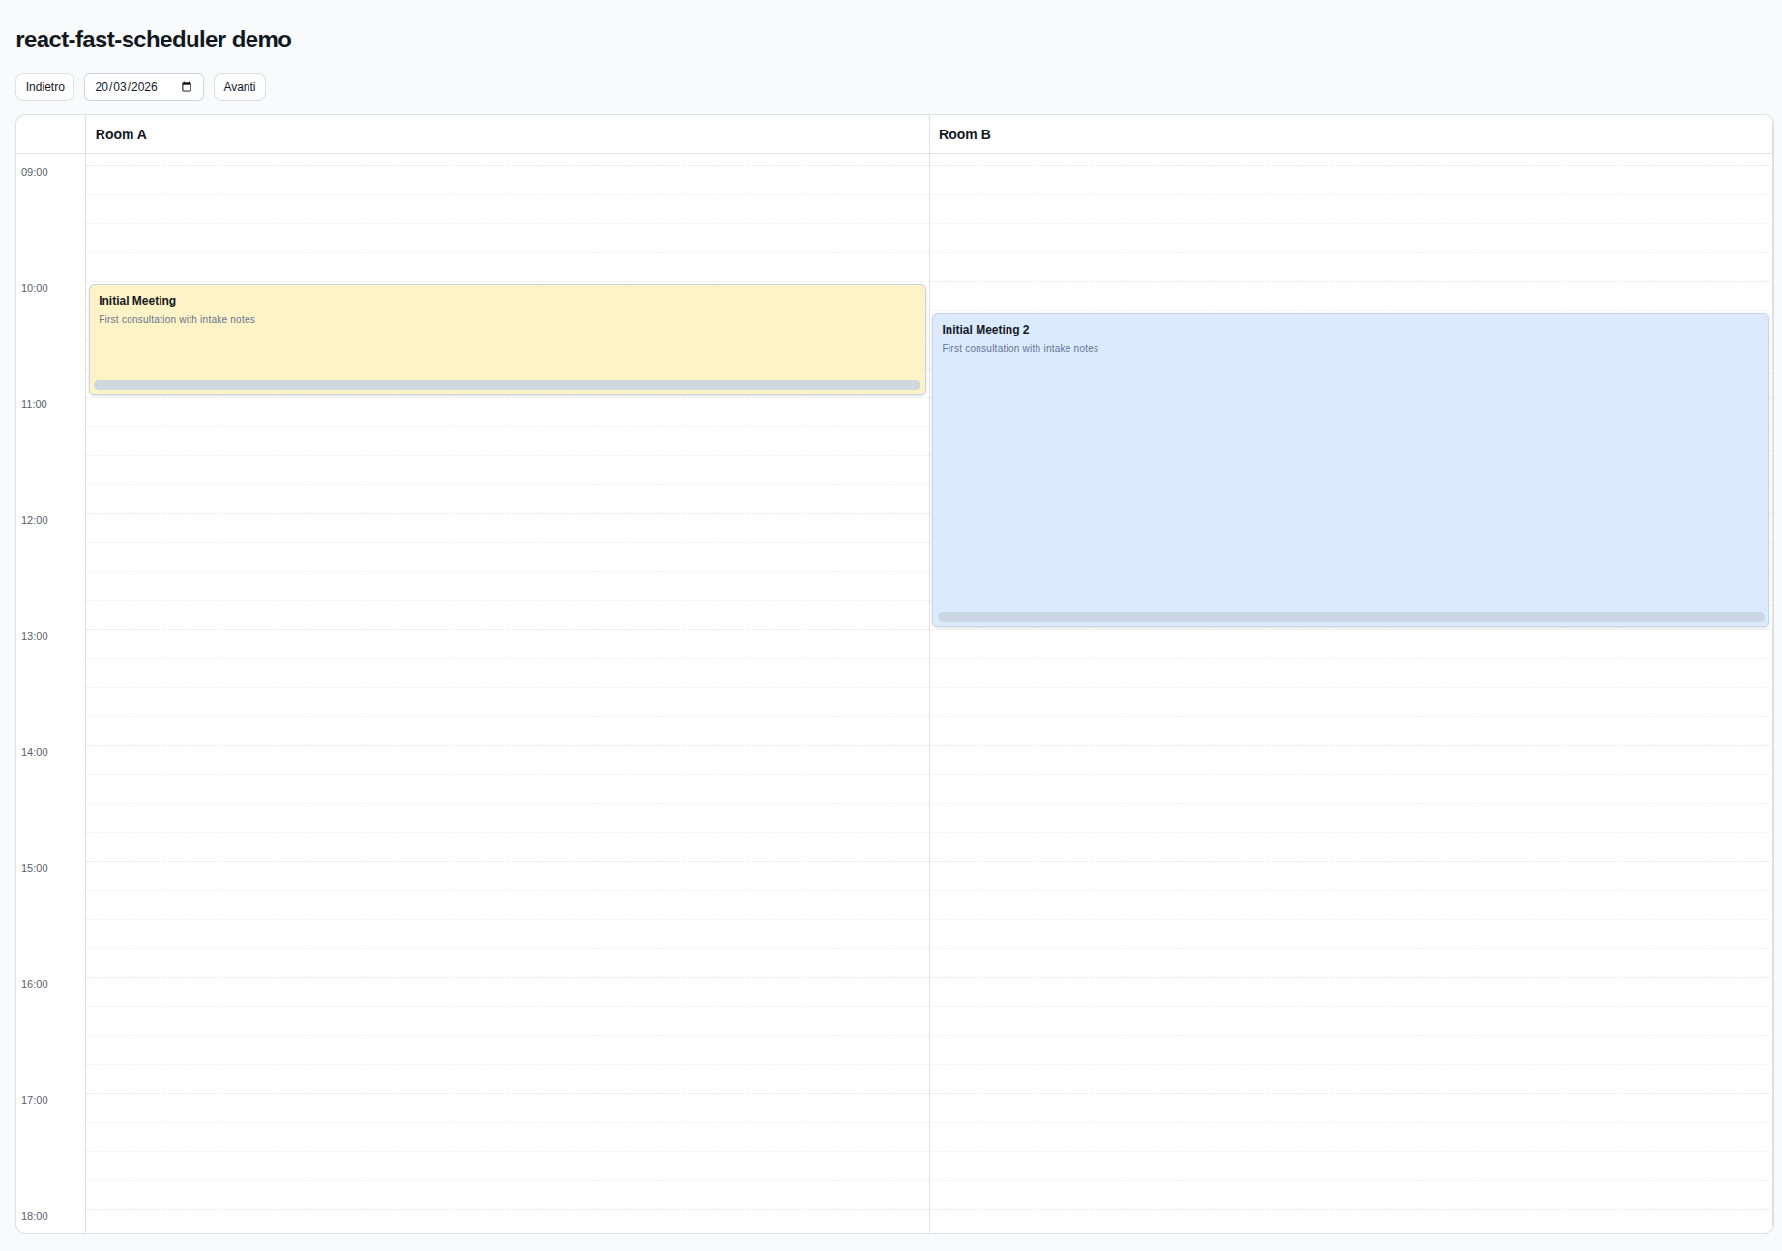
Task: Click the 12:00 time label
Action: 35,520
